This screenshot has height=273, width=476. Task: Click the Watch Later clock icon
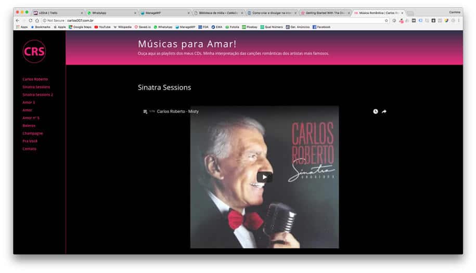click(375, 111)
